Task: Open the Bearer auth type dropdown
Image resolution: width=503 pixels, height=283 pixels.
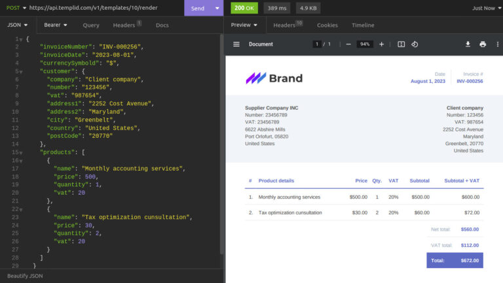Action: coord(56,25)
